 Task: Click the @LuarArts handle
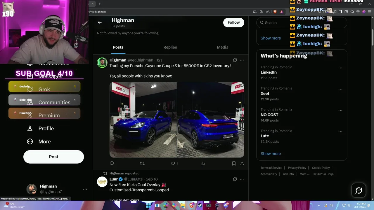[x=133, y=179]
